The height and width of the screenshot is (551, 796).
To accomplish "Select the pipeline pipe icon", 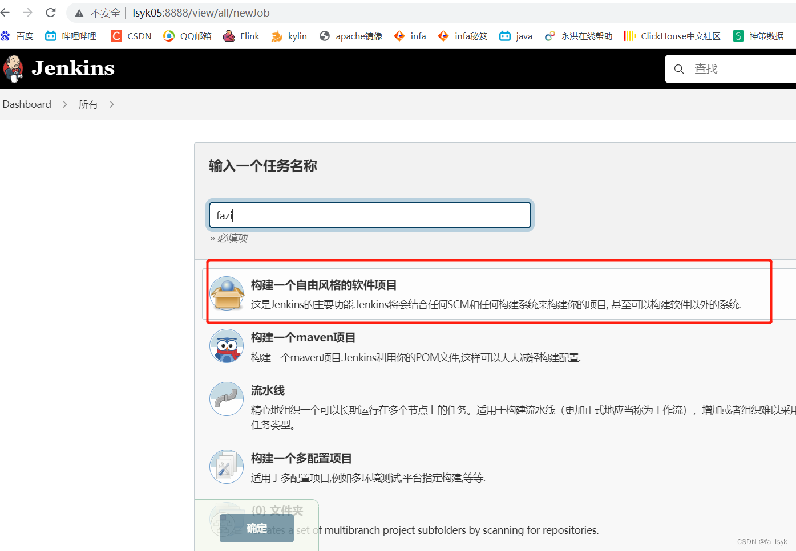I will [227, 399].
